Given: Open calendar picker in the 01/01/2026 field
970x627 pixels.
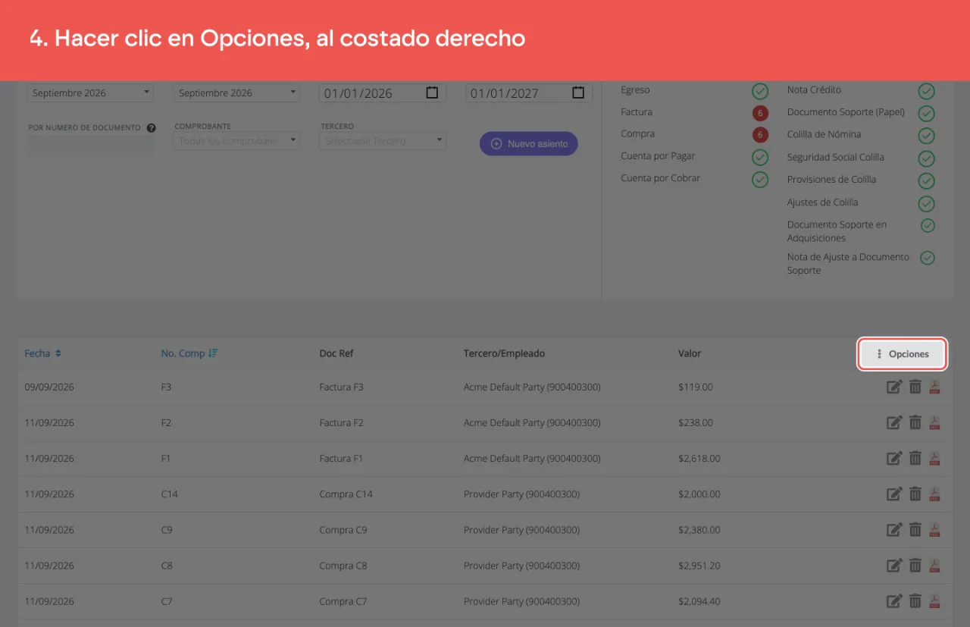Looking at the screenshot, I should coord(432,92).
